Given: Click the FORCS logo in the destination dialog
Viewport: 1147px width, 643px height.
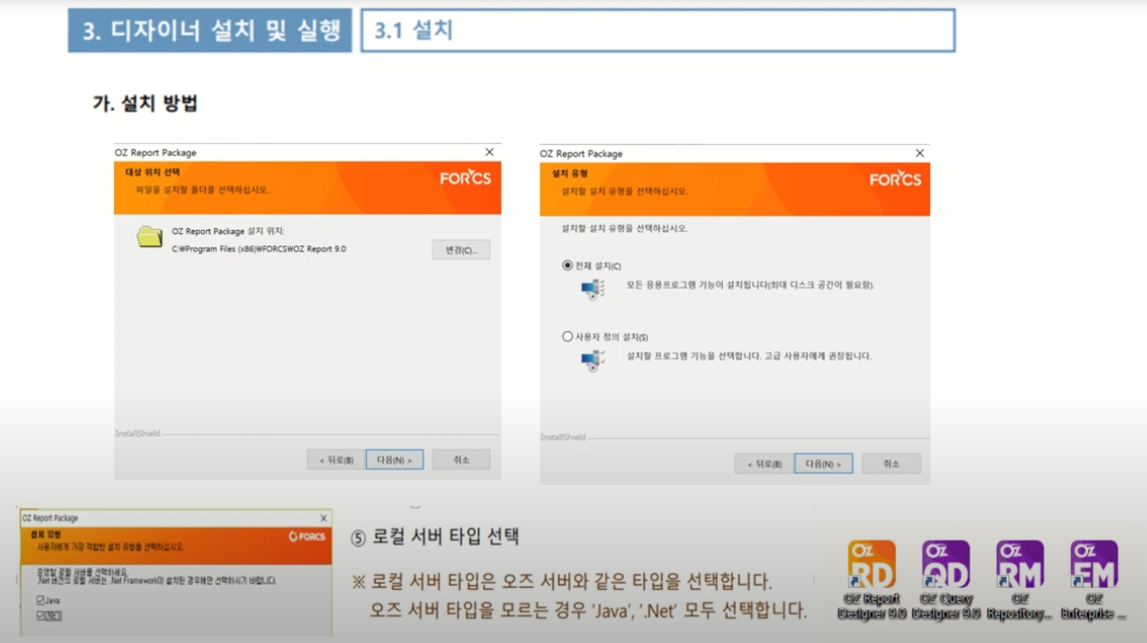Looking at the screenshot, I should [x=465, y=177].
